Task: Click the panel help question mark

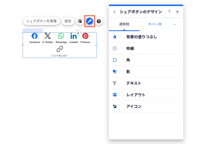Action: click(169, 12)
